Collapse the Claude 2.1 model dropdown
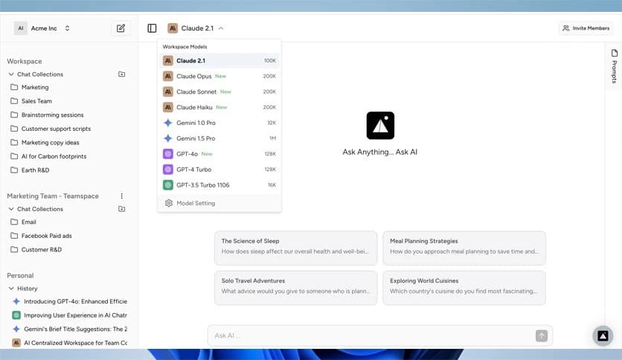 click(x=221, y=28)
